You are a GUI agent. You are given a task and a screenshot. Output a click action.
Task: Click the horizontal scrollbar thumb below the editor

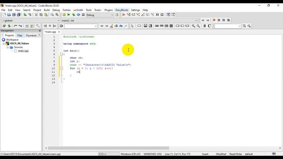pos(108,148)
